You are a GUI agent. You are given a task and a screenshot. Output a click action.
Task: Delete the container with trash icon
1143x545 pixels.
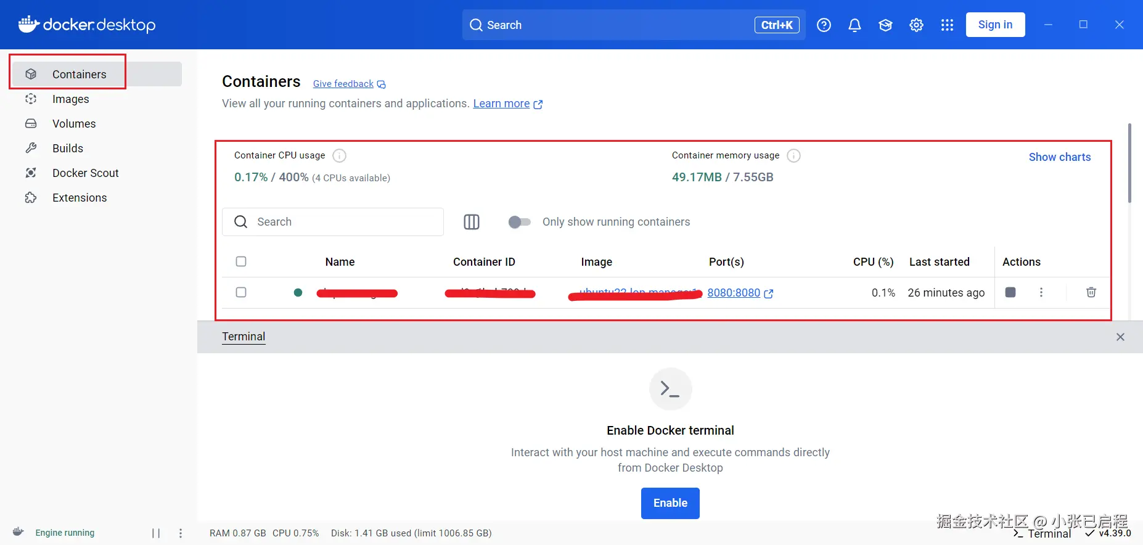pos(1091,292)
